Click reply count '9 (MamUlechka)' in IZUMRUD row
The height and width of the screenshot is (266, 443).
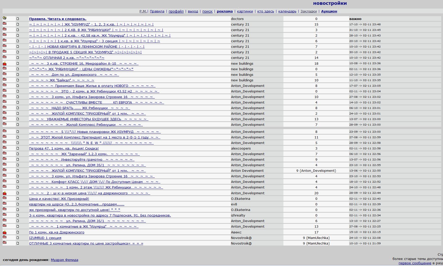[316, 238]
